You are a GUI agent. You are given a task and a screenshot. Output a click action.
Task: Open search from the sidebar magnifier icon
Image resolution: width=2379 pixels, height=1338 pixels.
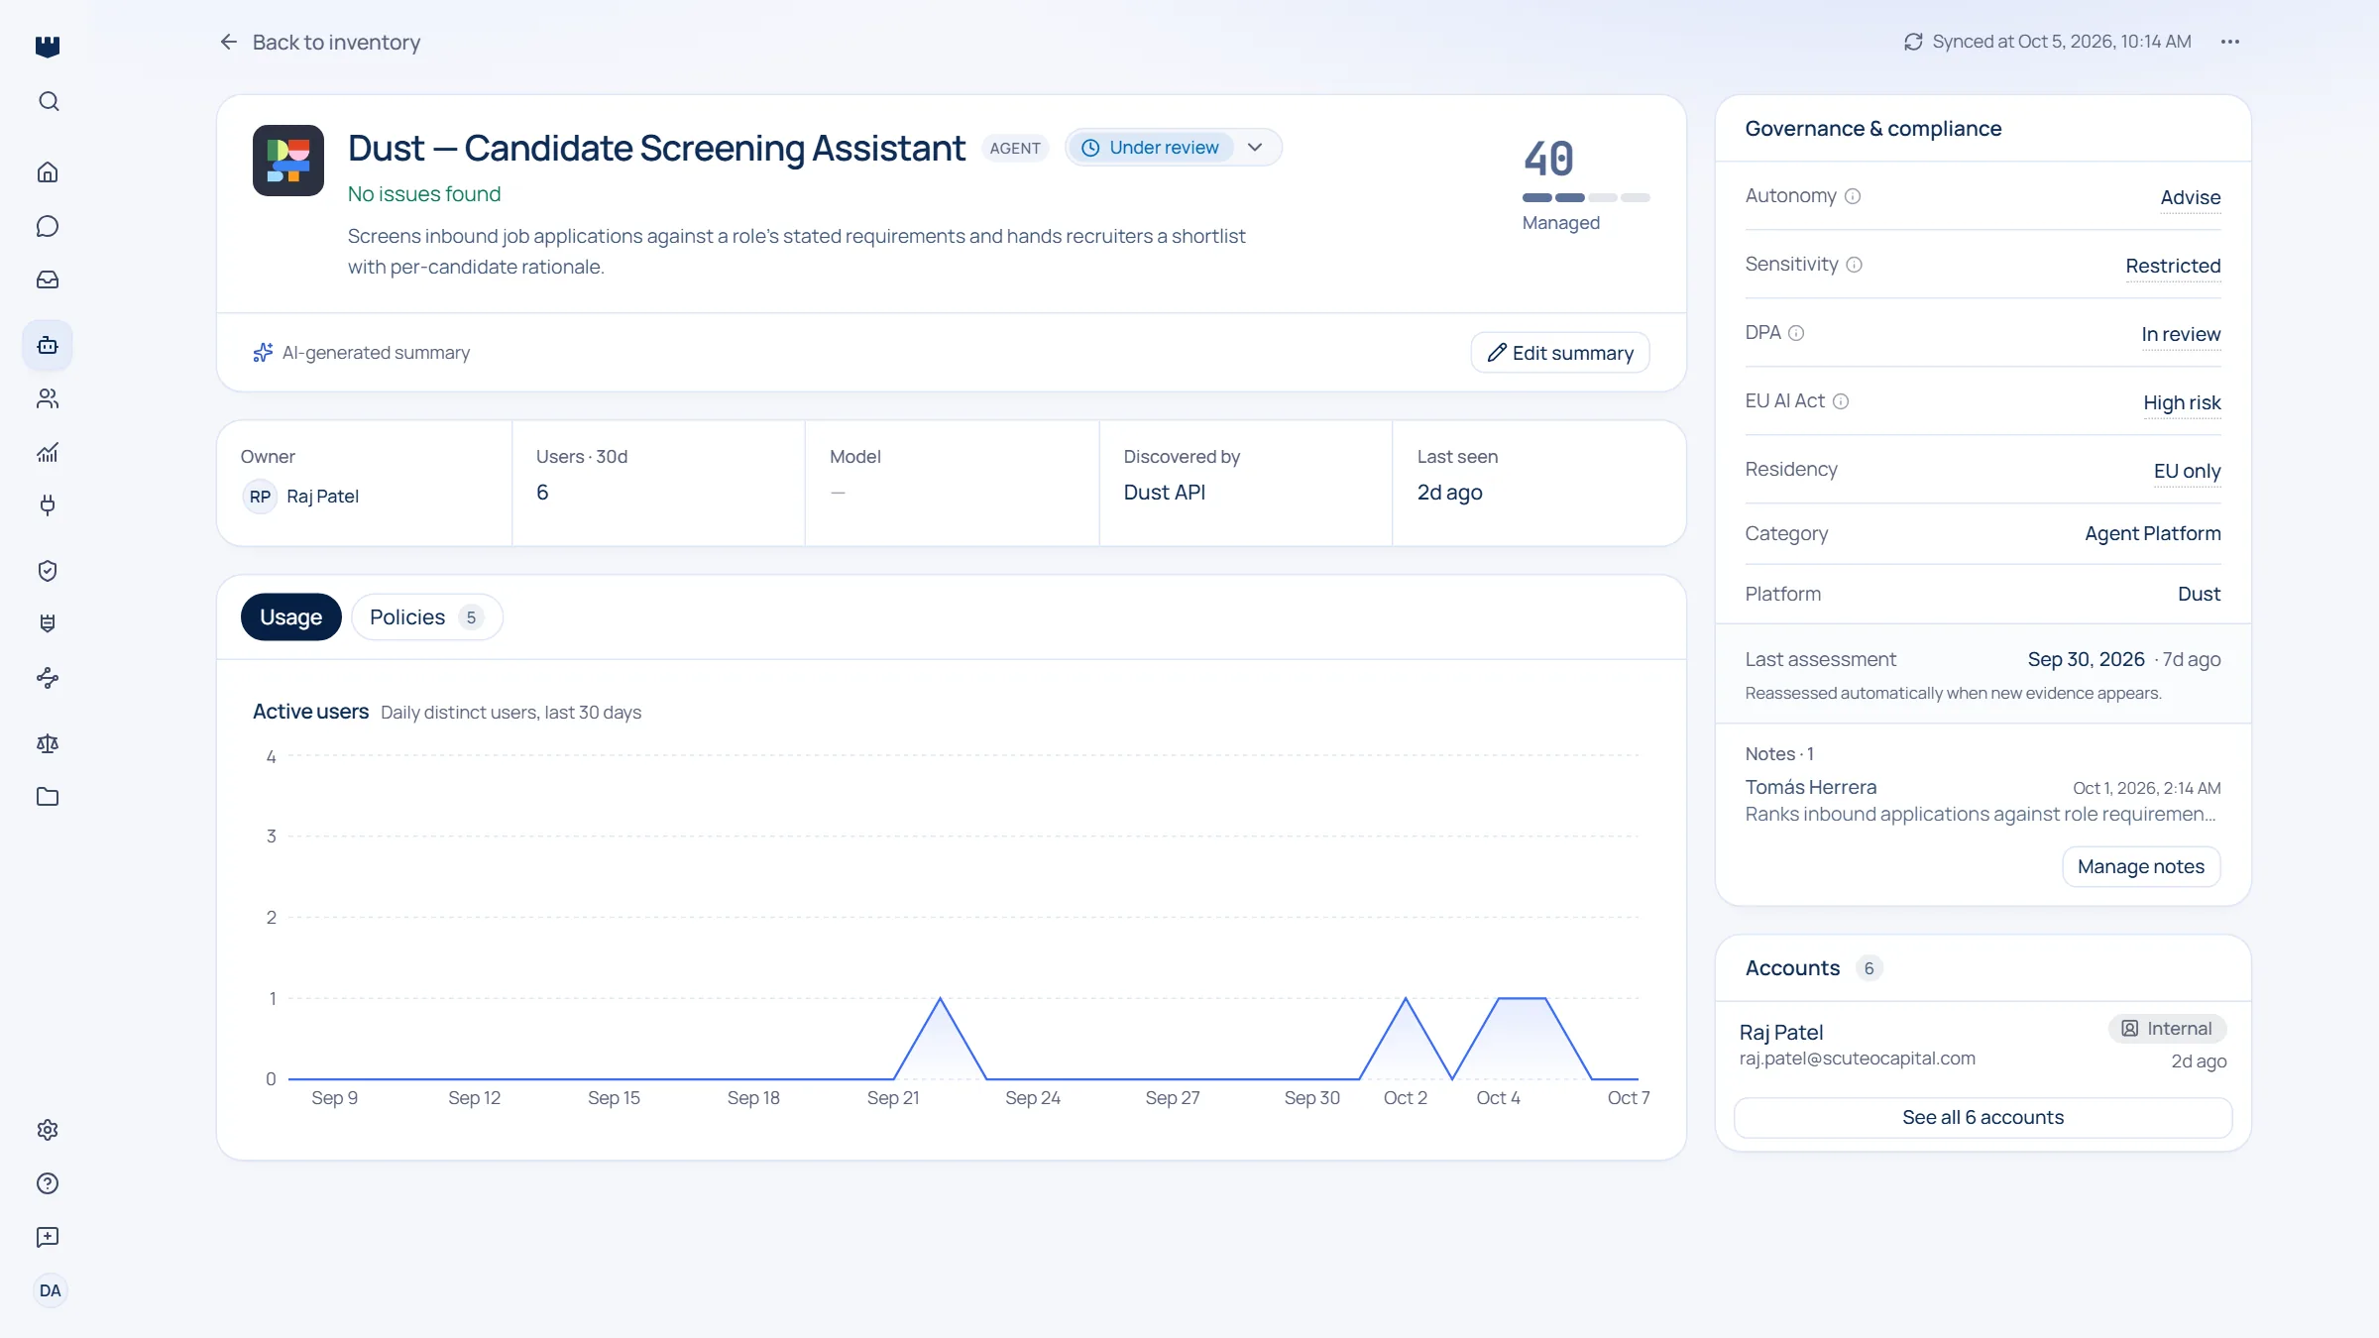48,101
